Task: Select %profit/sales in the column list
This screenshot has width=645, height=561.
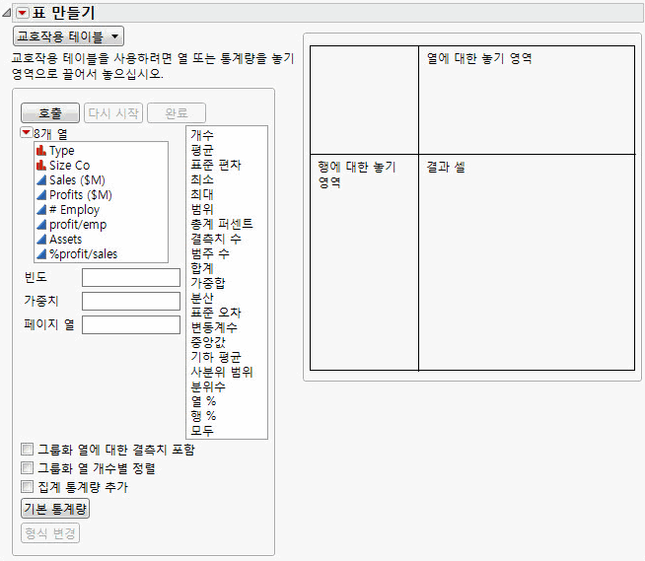Action: point(83,254)
